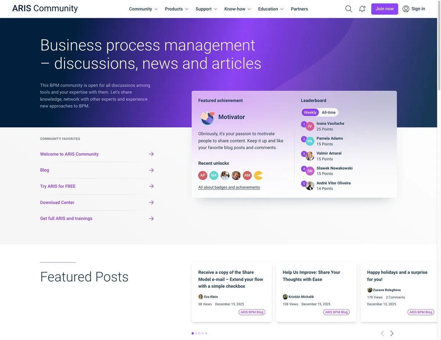Viewport: 441px width, 340px height.
Task: Click Pamela Adams' PA avatar
Action: (310, 141)
